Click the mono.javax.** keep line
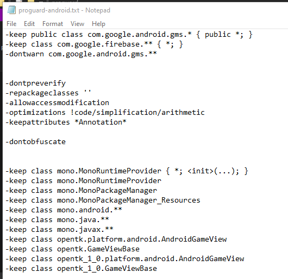288x279 pixels. tap(59, 229)
